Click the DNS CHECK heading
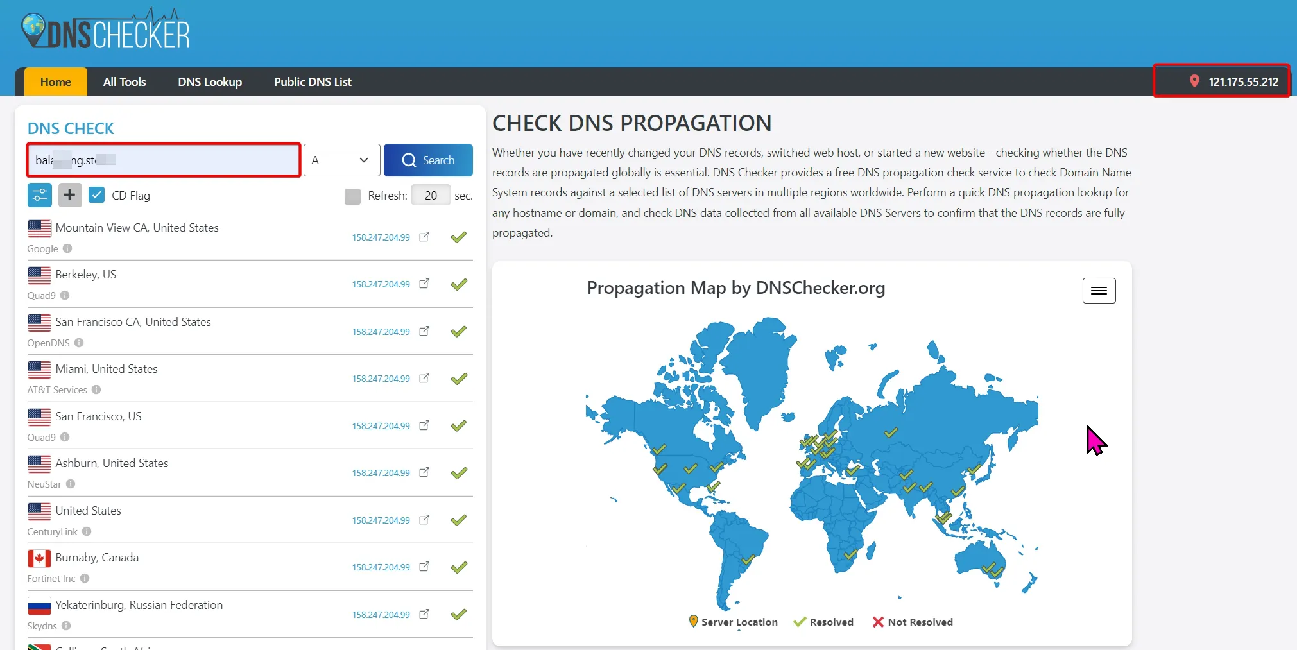The image size is (1297, 650). [71, 128]
